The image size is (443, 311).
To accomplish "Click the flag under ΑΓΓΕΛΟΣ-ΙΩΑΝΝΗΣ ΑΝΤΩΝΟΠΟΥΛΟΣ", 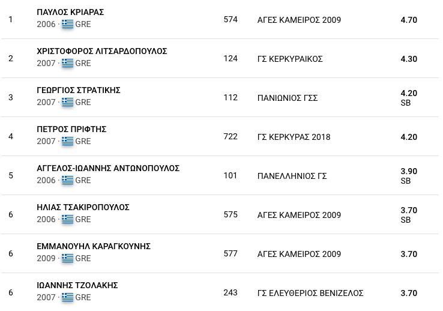I will pos(67,180).
